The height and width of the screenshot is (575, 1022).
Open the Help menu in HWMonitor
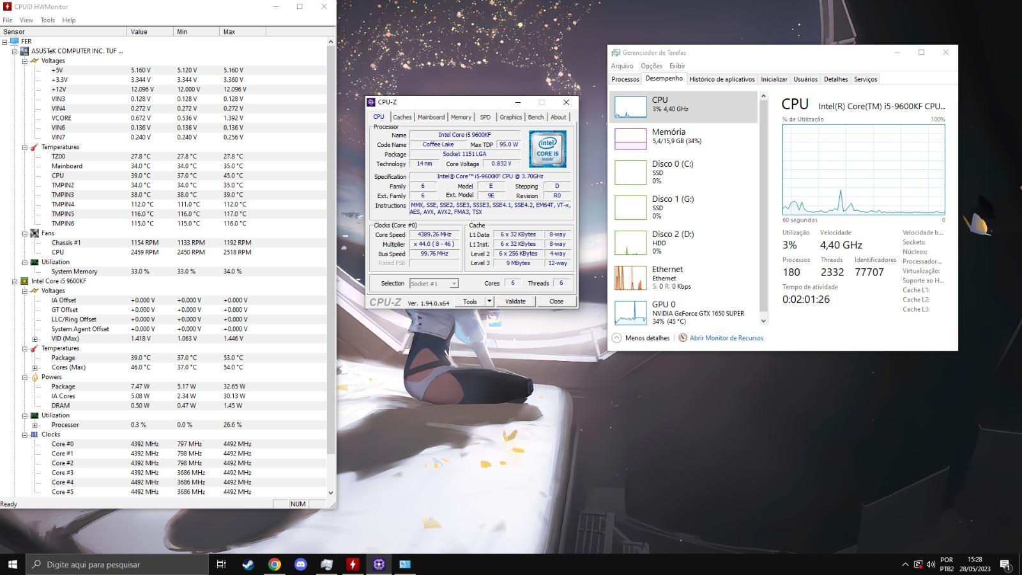coord(68,20)
